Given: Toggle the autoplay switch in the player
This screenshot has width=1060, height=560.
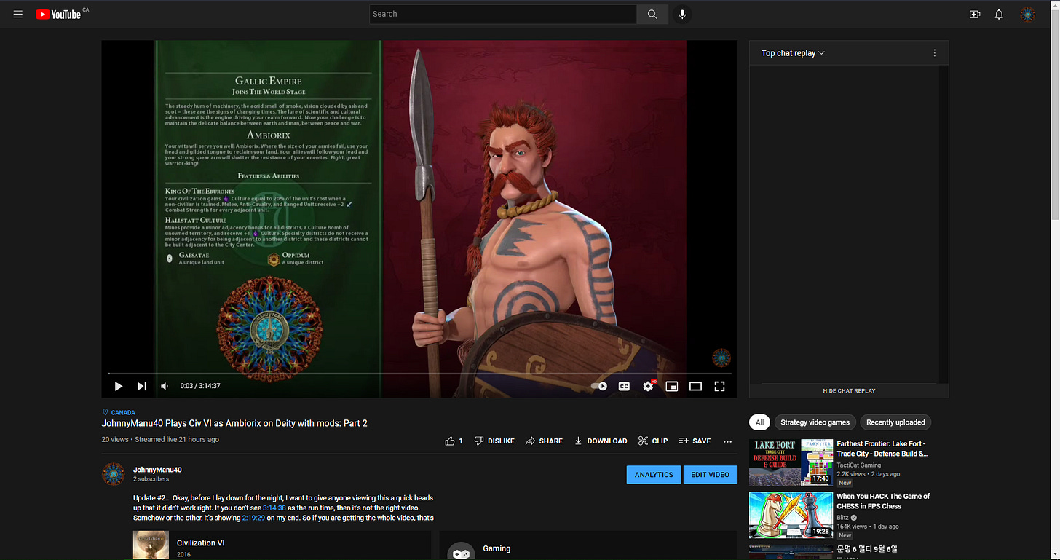Looking at the screenshot, I should tap(599, 386).
